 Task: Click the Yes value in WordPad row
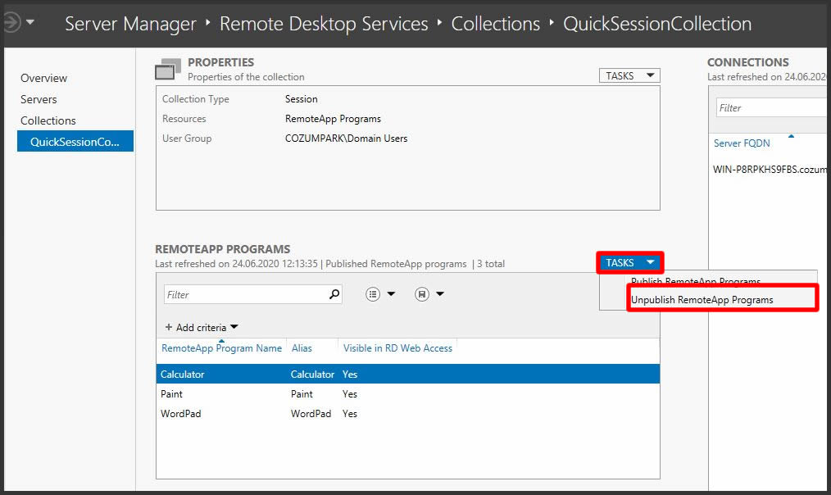coord(350,413)
